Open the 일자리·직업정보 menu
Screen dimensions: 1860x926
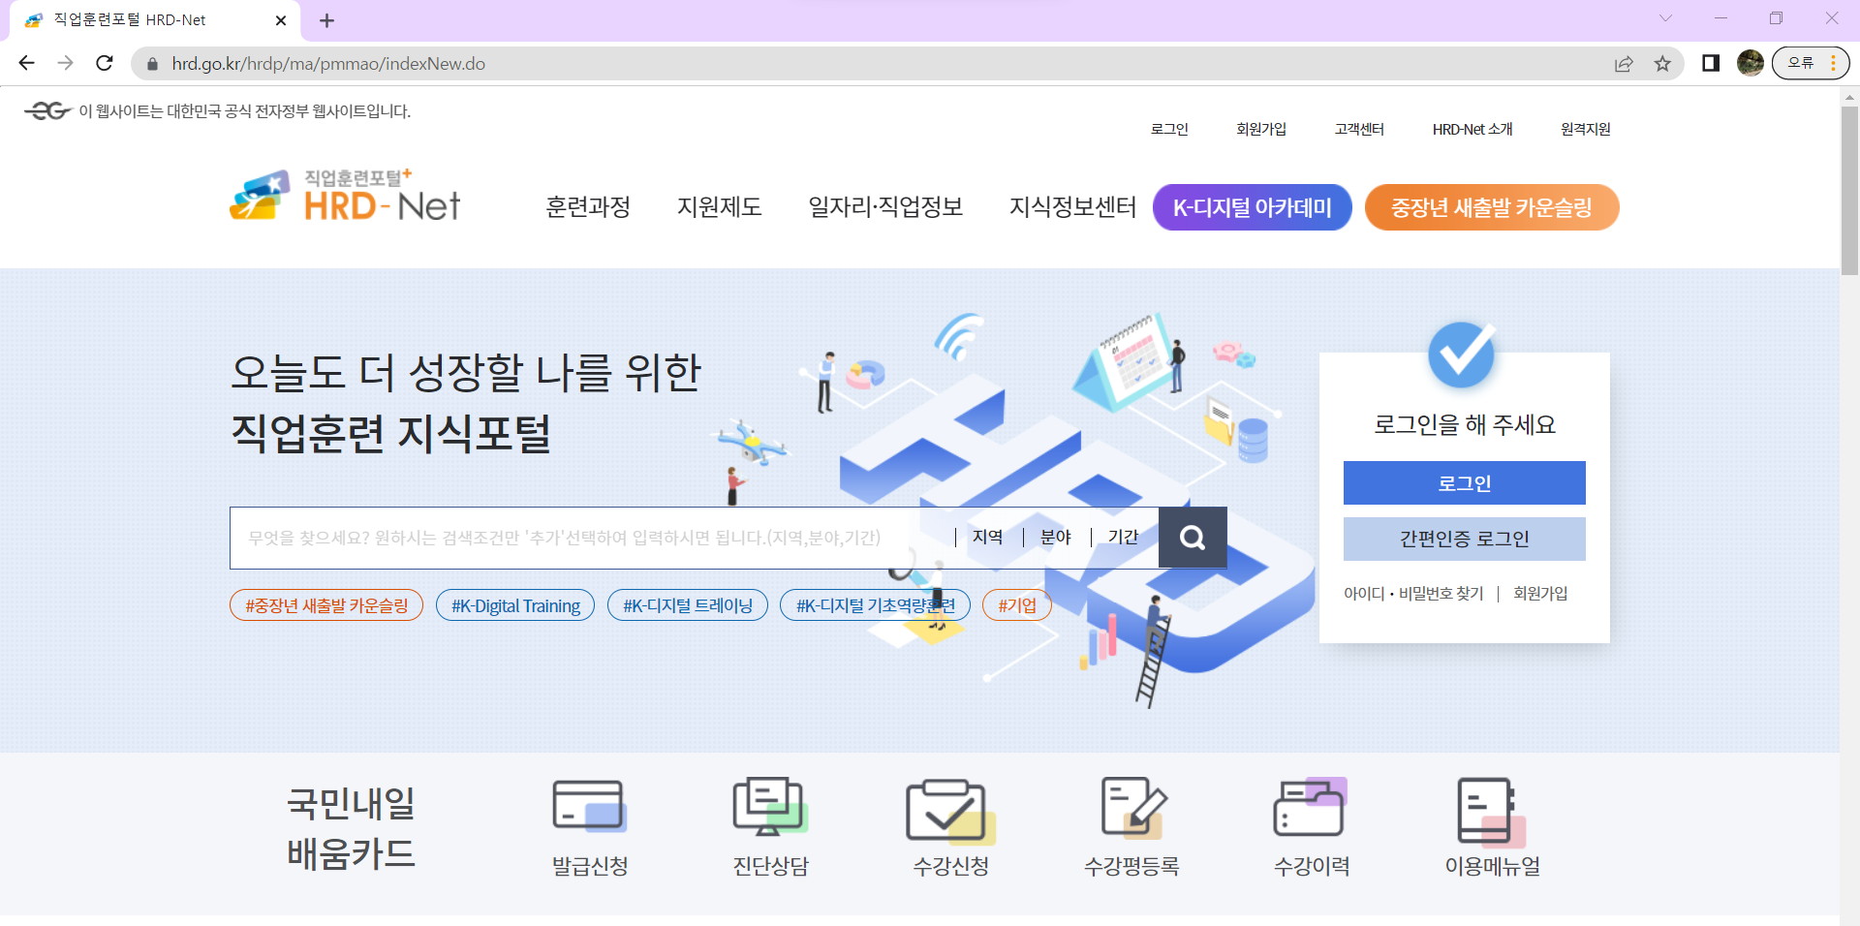(886, 207)
